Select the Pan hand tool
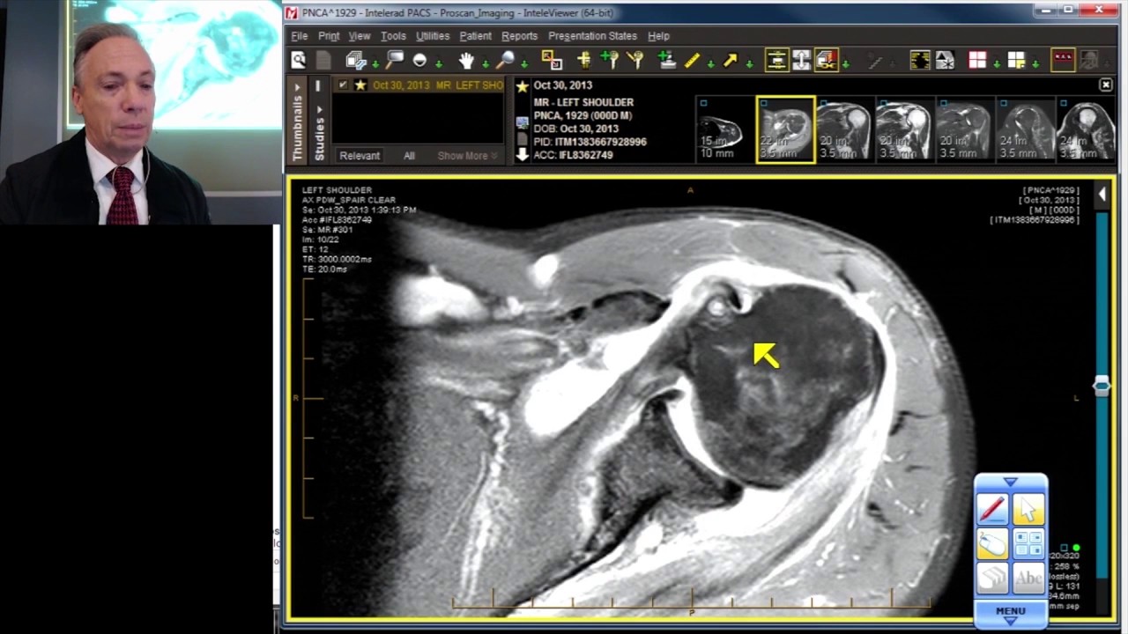The image size is (1128, 634). point(466,61)
